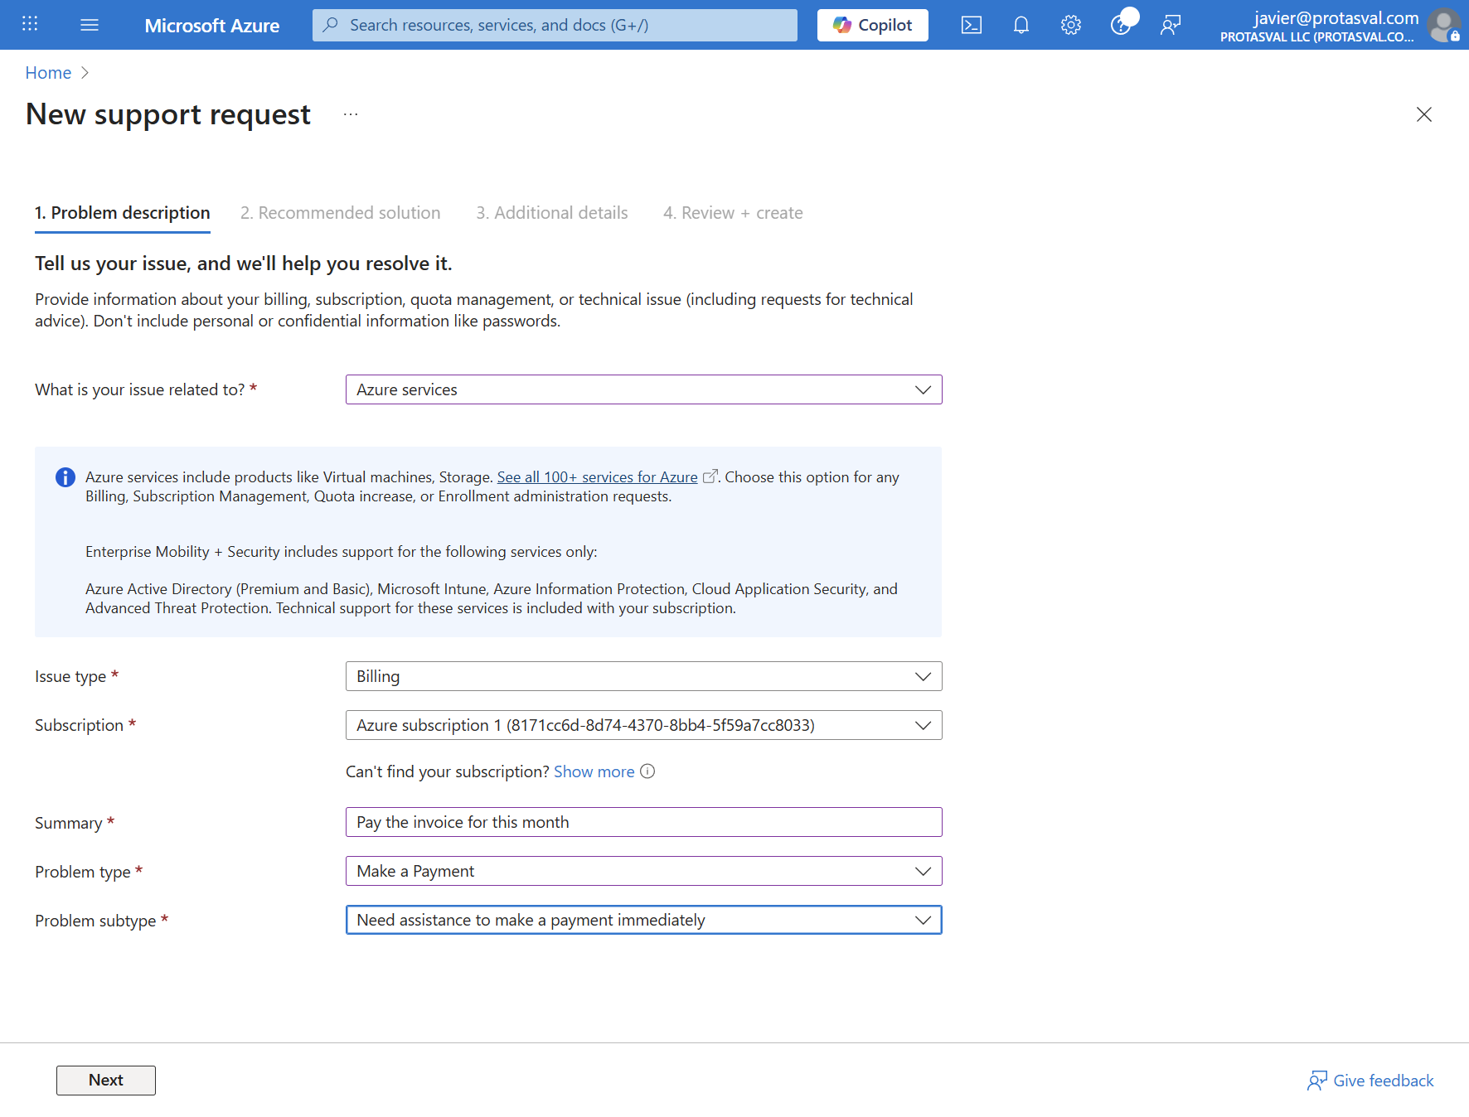The width and height of the screenshot is (1469, 1117).
Task: Click Give feedback at the bottom
Action: coord(1371,1081)
